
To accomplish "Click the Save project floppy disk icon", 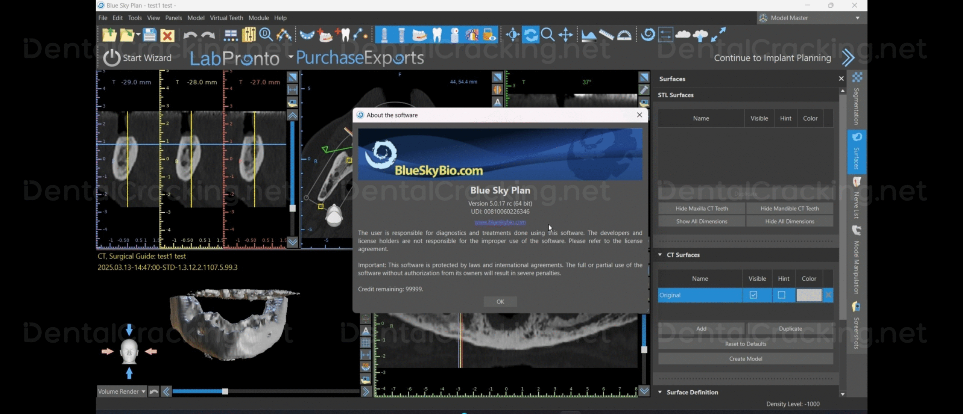I will click(149, 35).
